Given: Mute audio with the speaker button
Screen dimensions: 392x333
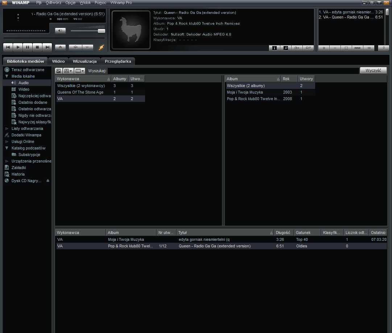Looking at the screenshot, I should coord(60,30).
